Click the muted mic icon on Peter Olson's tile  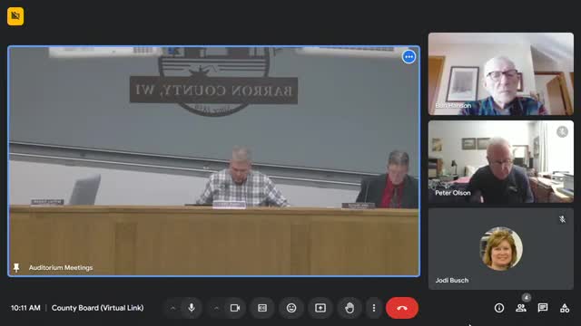click(x=562, y=131)
